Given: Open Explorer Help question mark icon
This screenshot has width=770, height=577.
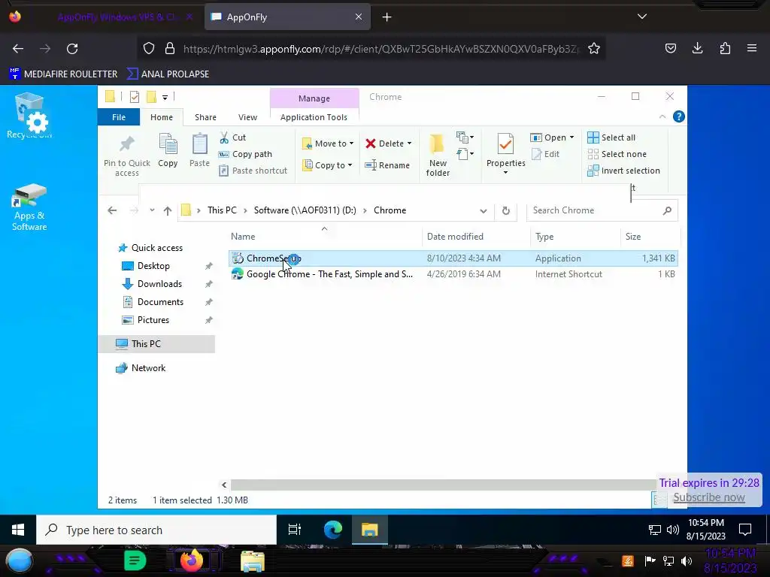Looking at the screenshot, I should click(679, 116).
